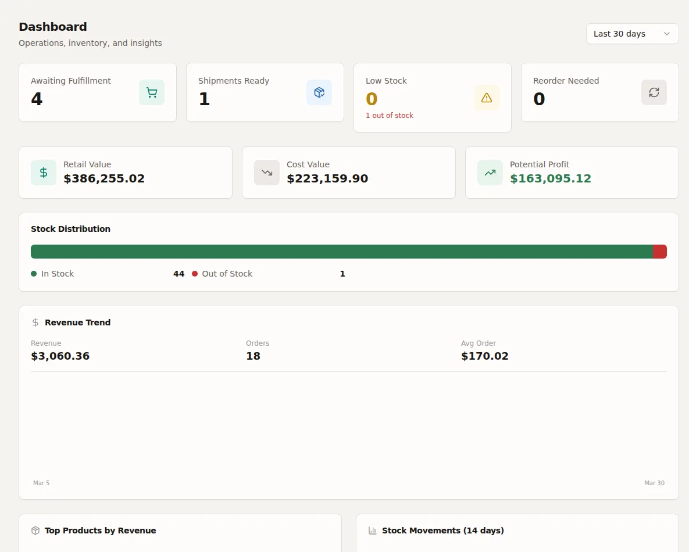Click the dollar sign icon beside Retail Value
Image resolution: width=689 pixels, height=552 pixels.
pyautogui.click(x=44, y=173)
